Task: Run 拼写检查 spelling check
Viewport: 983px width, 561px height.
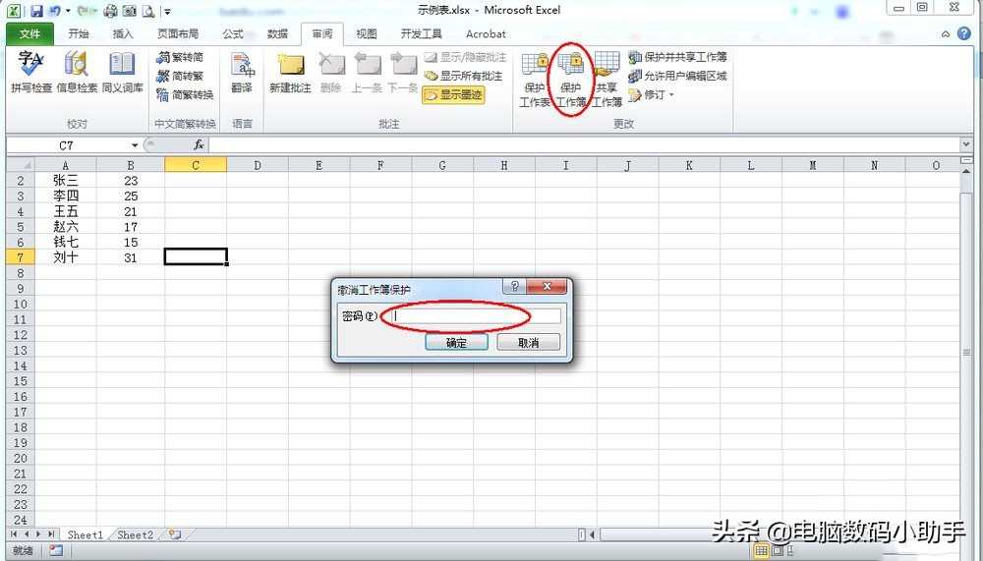Action: click(x=31, y=72)
